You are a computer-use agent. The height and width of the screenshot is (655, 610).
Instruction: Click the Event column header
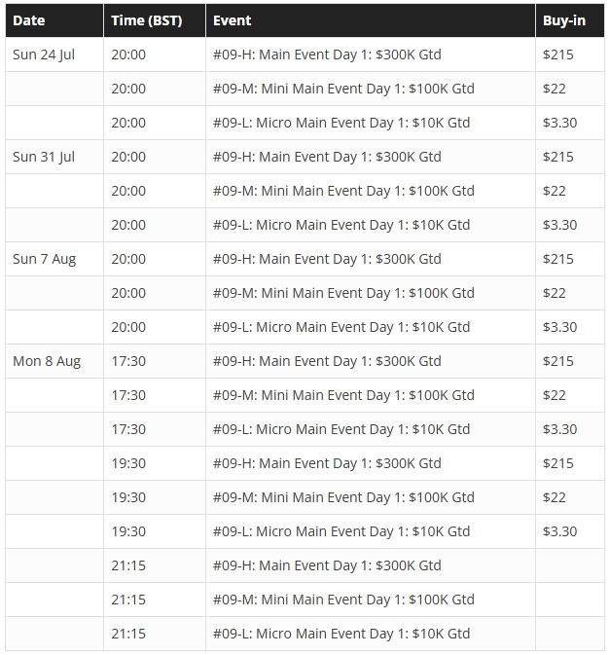pos(233,20)
